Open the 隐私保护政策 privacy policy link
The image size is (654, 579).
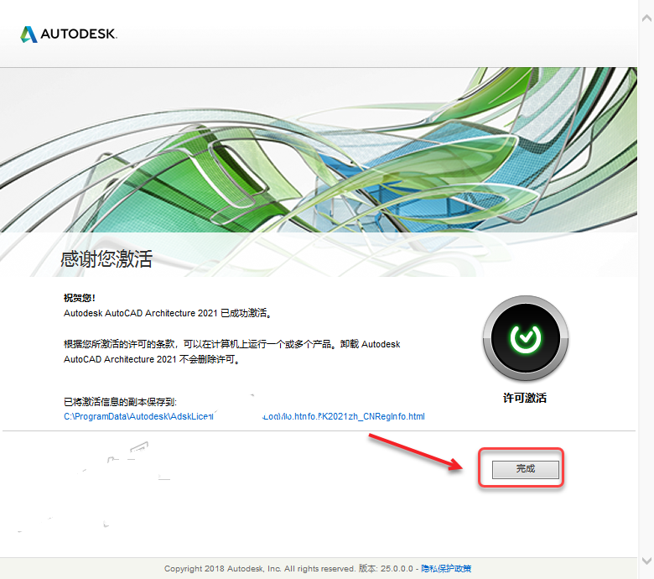click(x=446, y=569)
